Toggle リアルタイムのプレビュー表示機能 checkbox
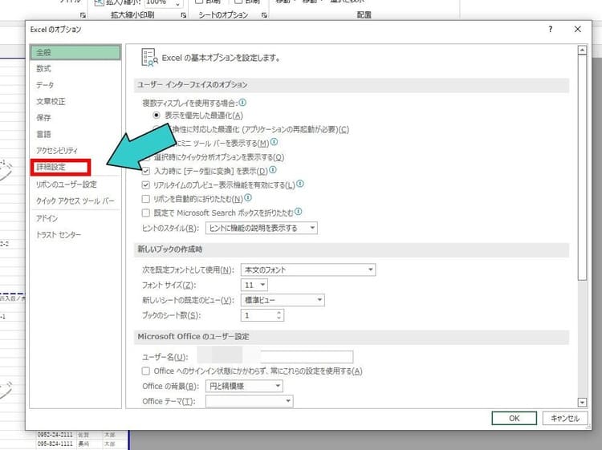602x450 pixels. tap(146, 185)
